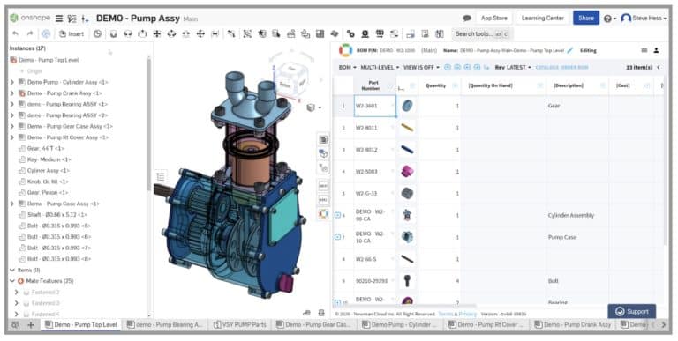The height and width of the screenshot is (341, 678).
Task: Switch to Demo - Pump Crank Assy tab
Action: [573, 324]
